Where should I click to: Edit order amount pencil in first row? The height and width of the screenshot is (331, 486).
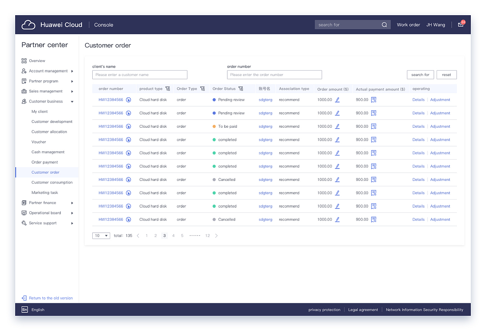tap(337, 100)
